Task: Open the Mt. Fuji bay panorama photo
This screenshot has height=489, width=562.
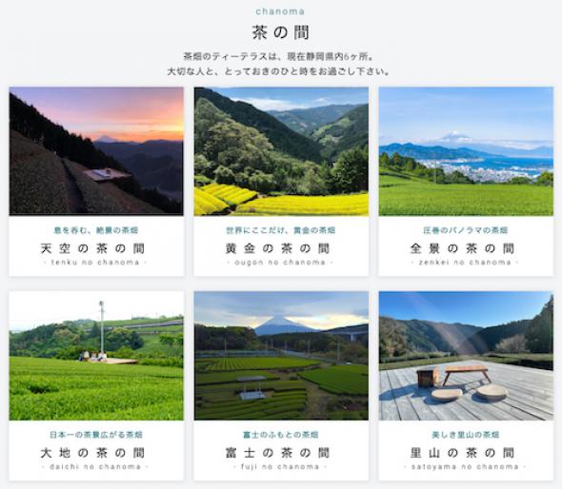Action: pos(466,151)
